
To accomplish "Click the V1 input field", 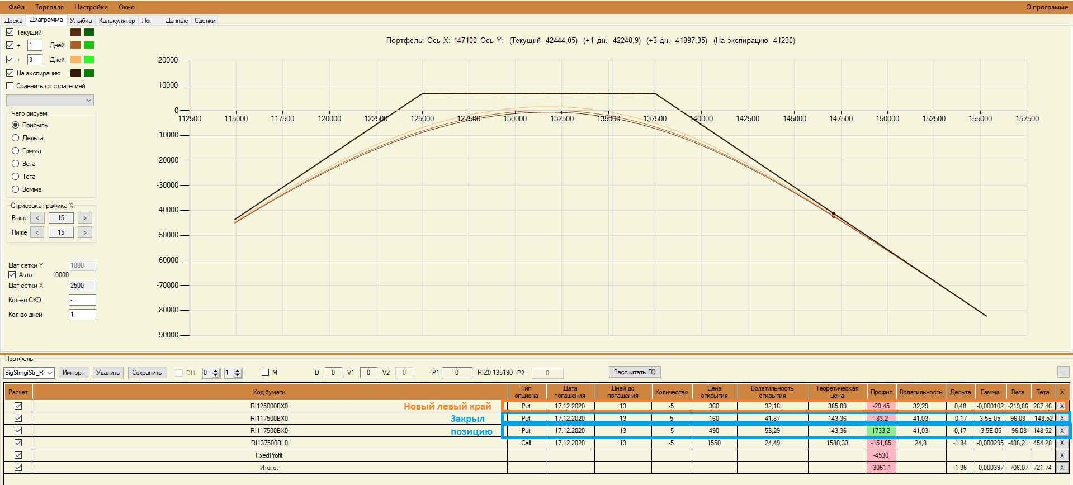I will [368, 373].
